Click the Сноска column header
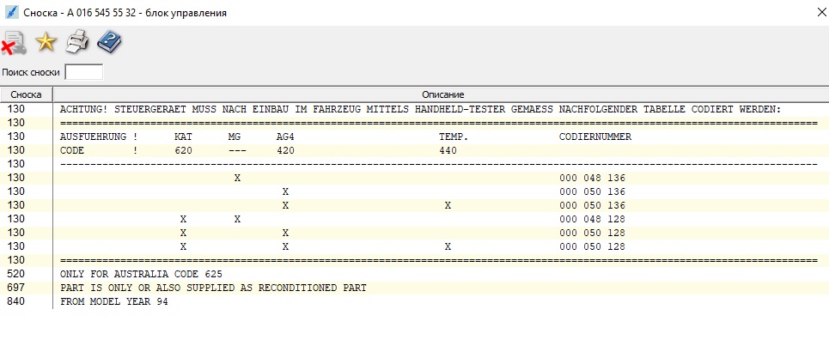The image size is (829, 346). coord(27,94)
